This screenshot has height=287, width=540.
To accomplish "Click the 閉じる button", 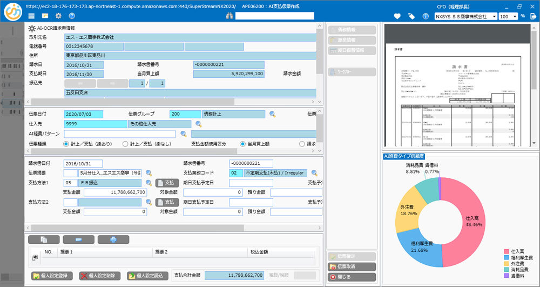I will [352, 277].
